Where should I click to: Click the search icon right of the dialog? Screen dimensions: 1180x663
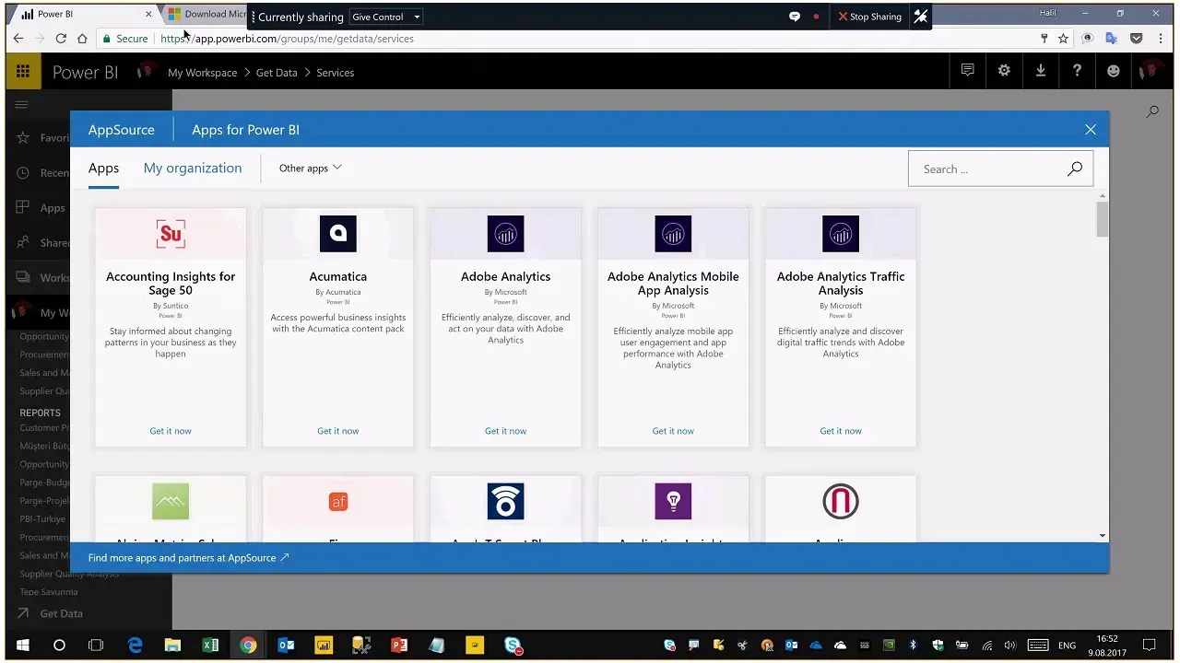(x=1152, y=111)
